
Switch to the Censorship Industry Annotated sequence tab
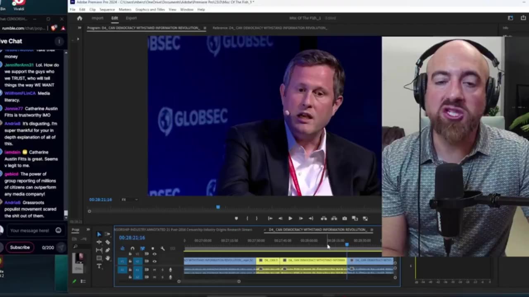pos(183,230)
